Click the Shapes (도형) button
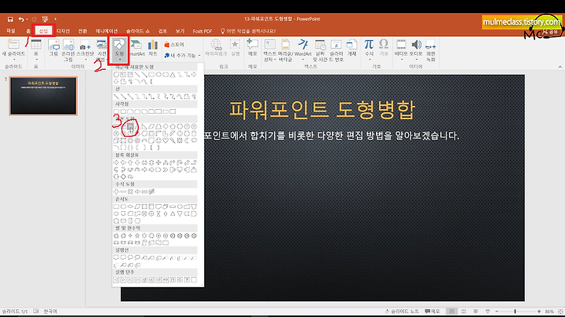 pyautogui.click(x=119, y=49)
